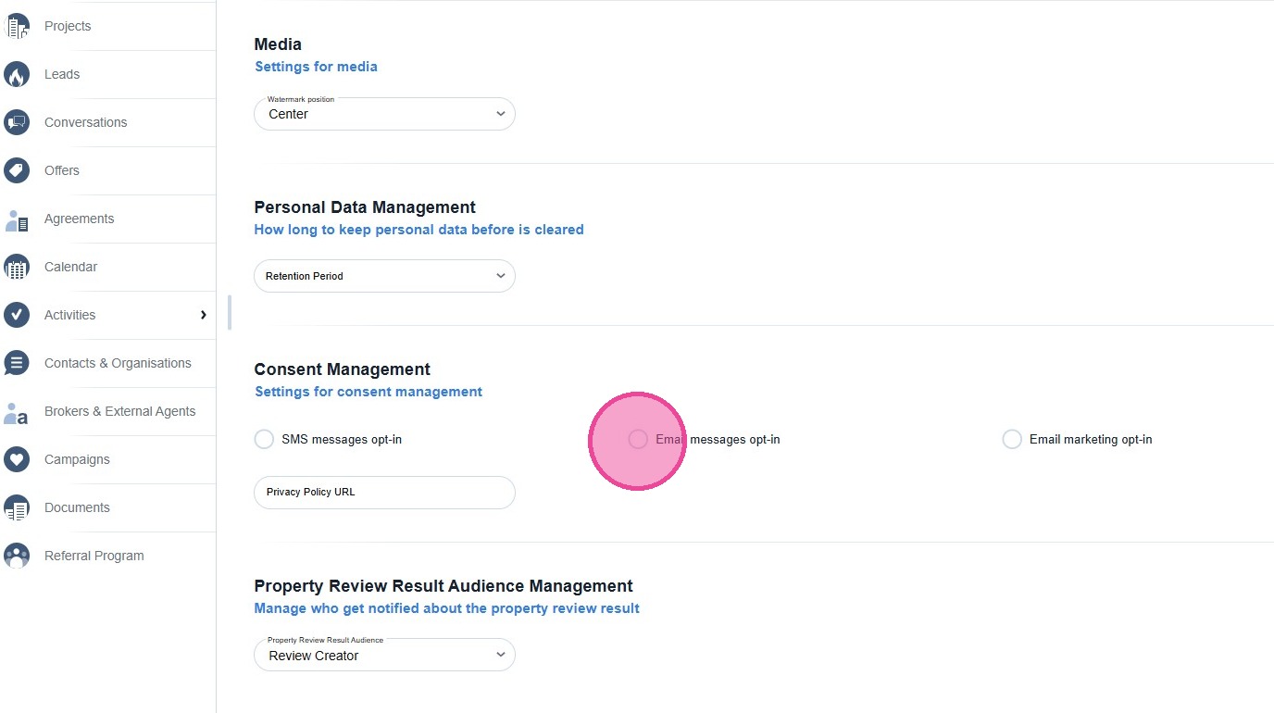Click the Referral Program people icon
1274x713 pixels.
(x=17, y=556)
